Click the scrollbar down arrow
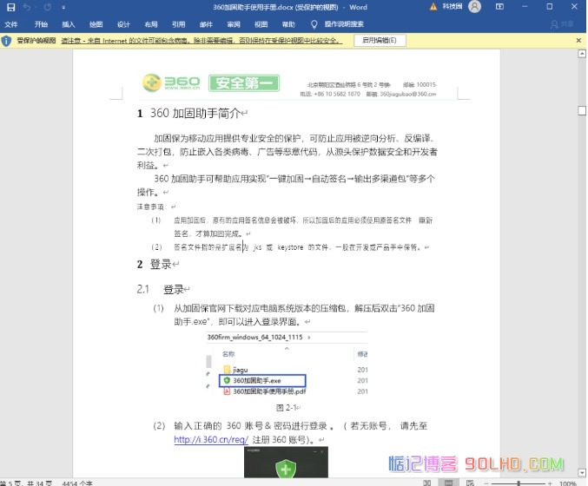This screenshot has height=486, width=588. 582,472
